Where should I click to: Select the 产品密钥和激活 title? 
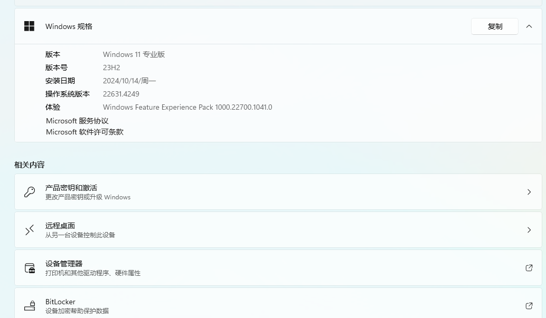point(71,188)
